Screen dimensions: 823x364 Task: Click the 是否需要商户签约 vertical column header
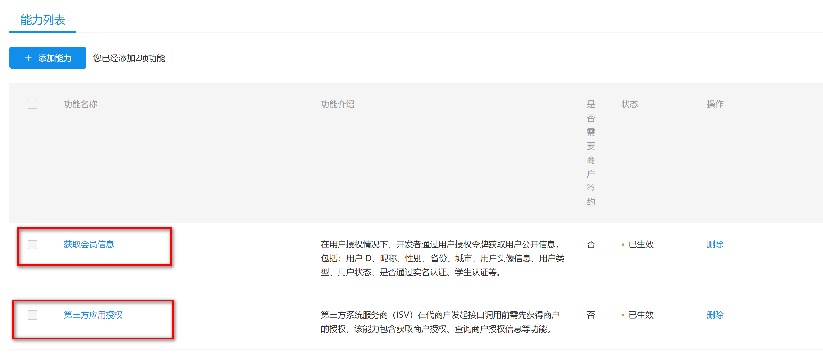point(591,152)
